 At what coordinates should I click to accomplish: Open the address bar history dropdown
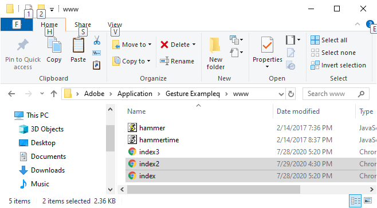[281, 94]
